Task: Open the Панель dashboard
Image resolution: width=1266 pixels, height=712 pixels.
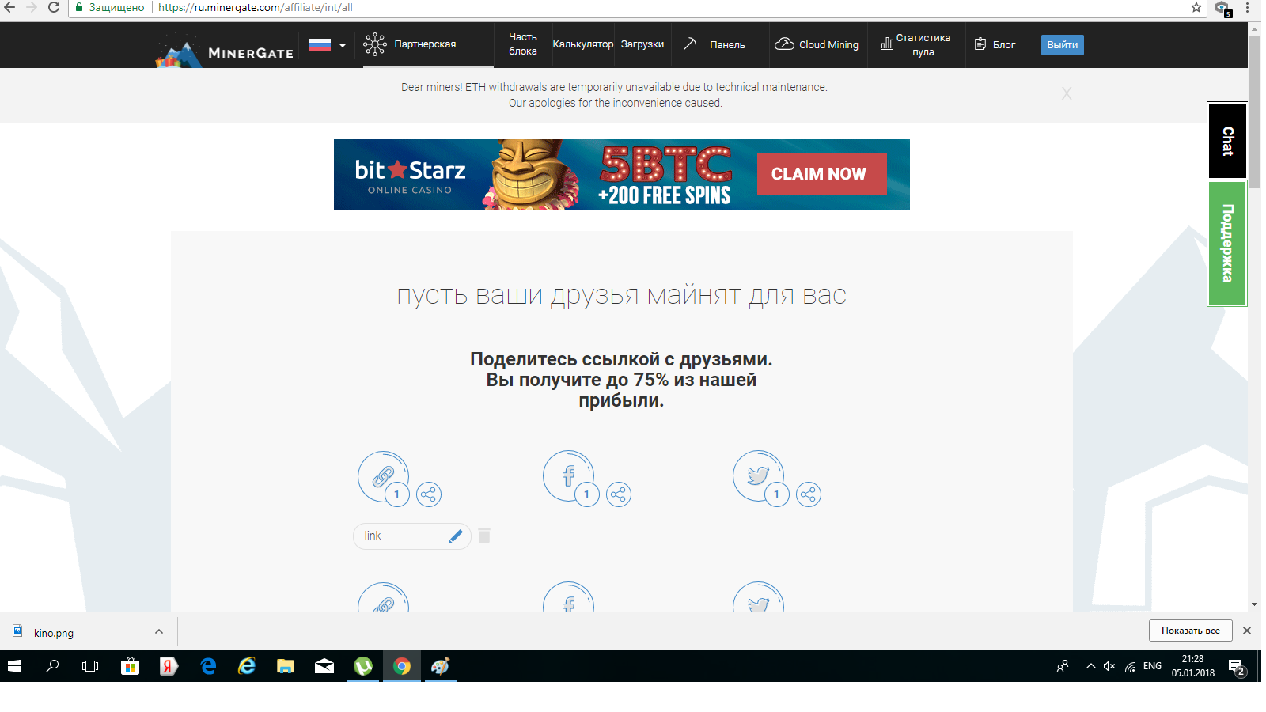Action: [x=714, y=44]
